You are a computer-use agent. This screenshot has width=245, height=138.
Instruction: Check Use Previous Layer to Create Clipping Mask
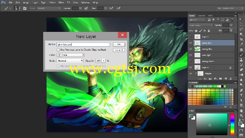58,50
